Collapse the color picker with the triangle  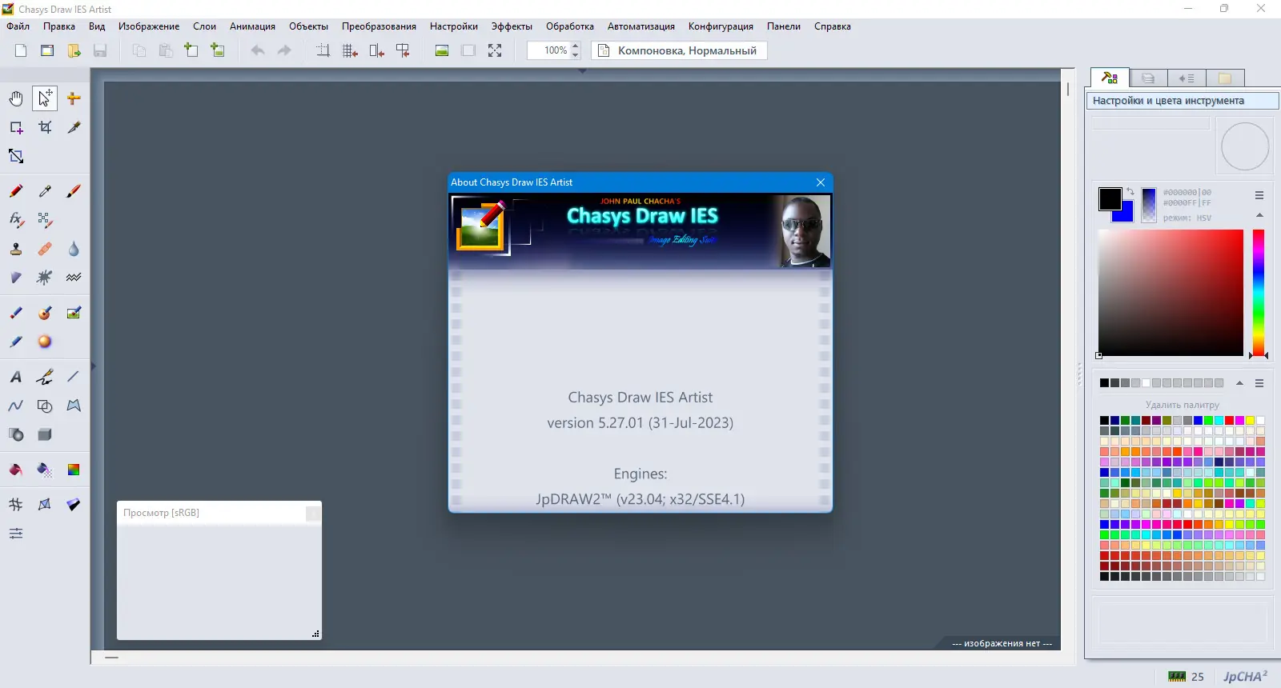tap(1259, 215)
